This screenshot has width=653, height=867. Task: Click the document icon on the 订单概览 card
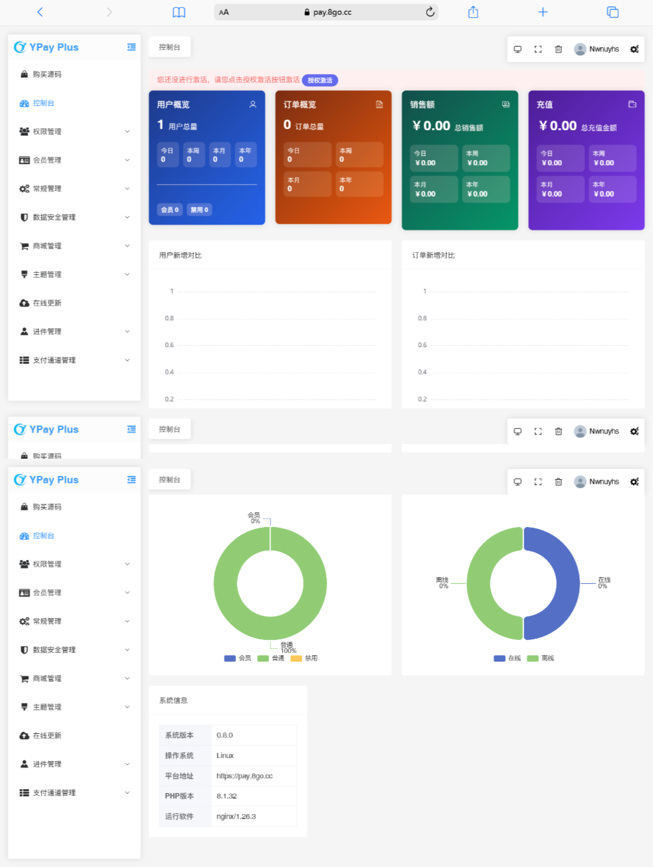[379, 105]
